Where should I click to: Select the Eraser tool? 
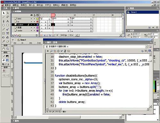tap(8, 41)
